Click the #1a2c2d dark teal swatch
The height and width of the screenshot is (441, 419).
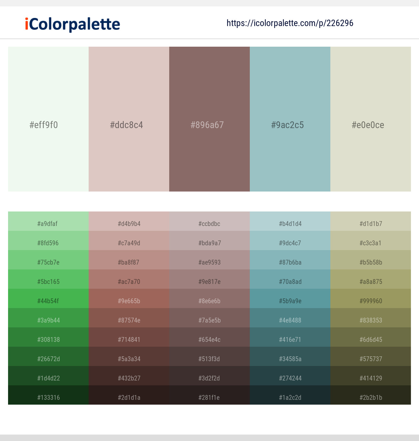click(x=290, y=397)
